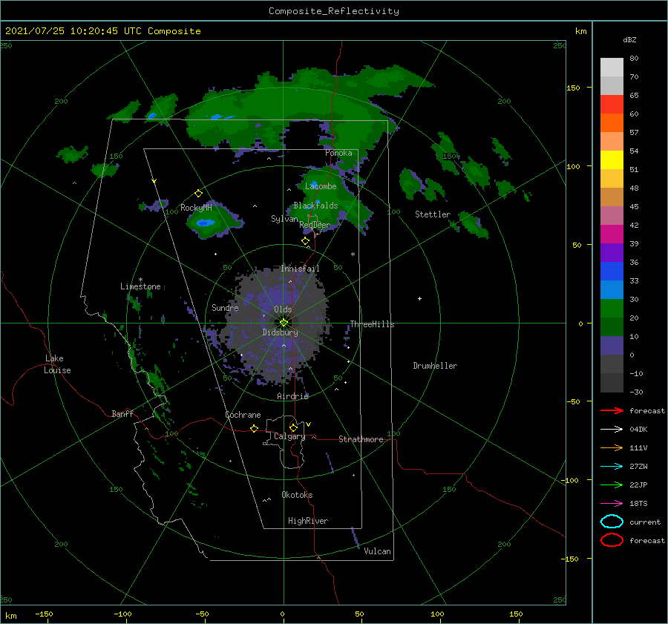The width and height of the screenshot is (668, 624).
Task: Click the Ponoka city label
Action: point(338,153)
